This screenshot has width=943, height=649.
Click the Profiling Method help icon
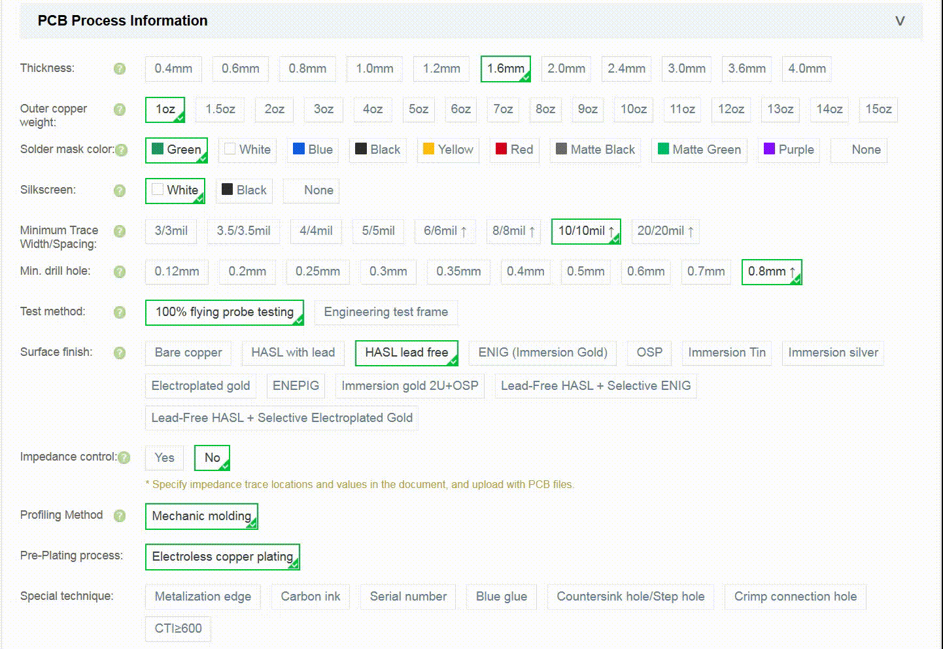click(x=120, y=516)
